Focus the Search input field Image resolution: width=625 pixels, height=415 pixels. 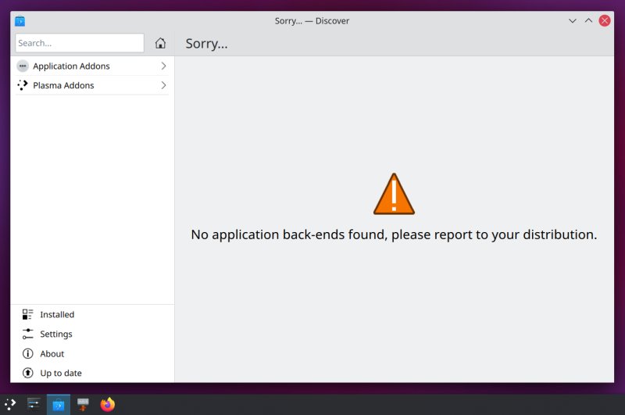[80, 43]
